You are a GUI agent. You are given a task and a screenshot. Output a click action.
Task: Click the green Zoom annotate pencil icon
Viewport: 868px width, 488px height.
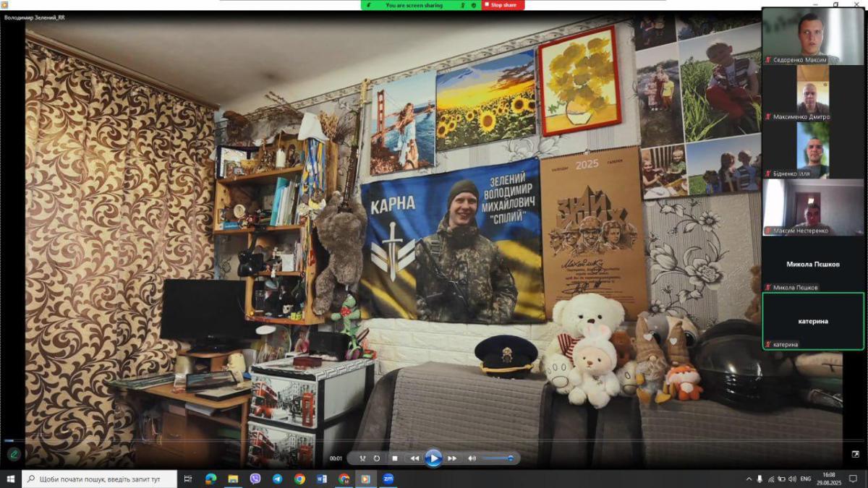coord(13,454)
